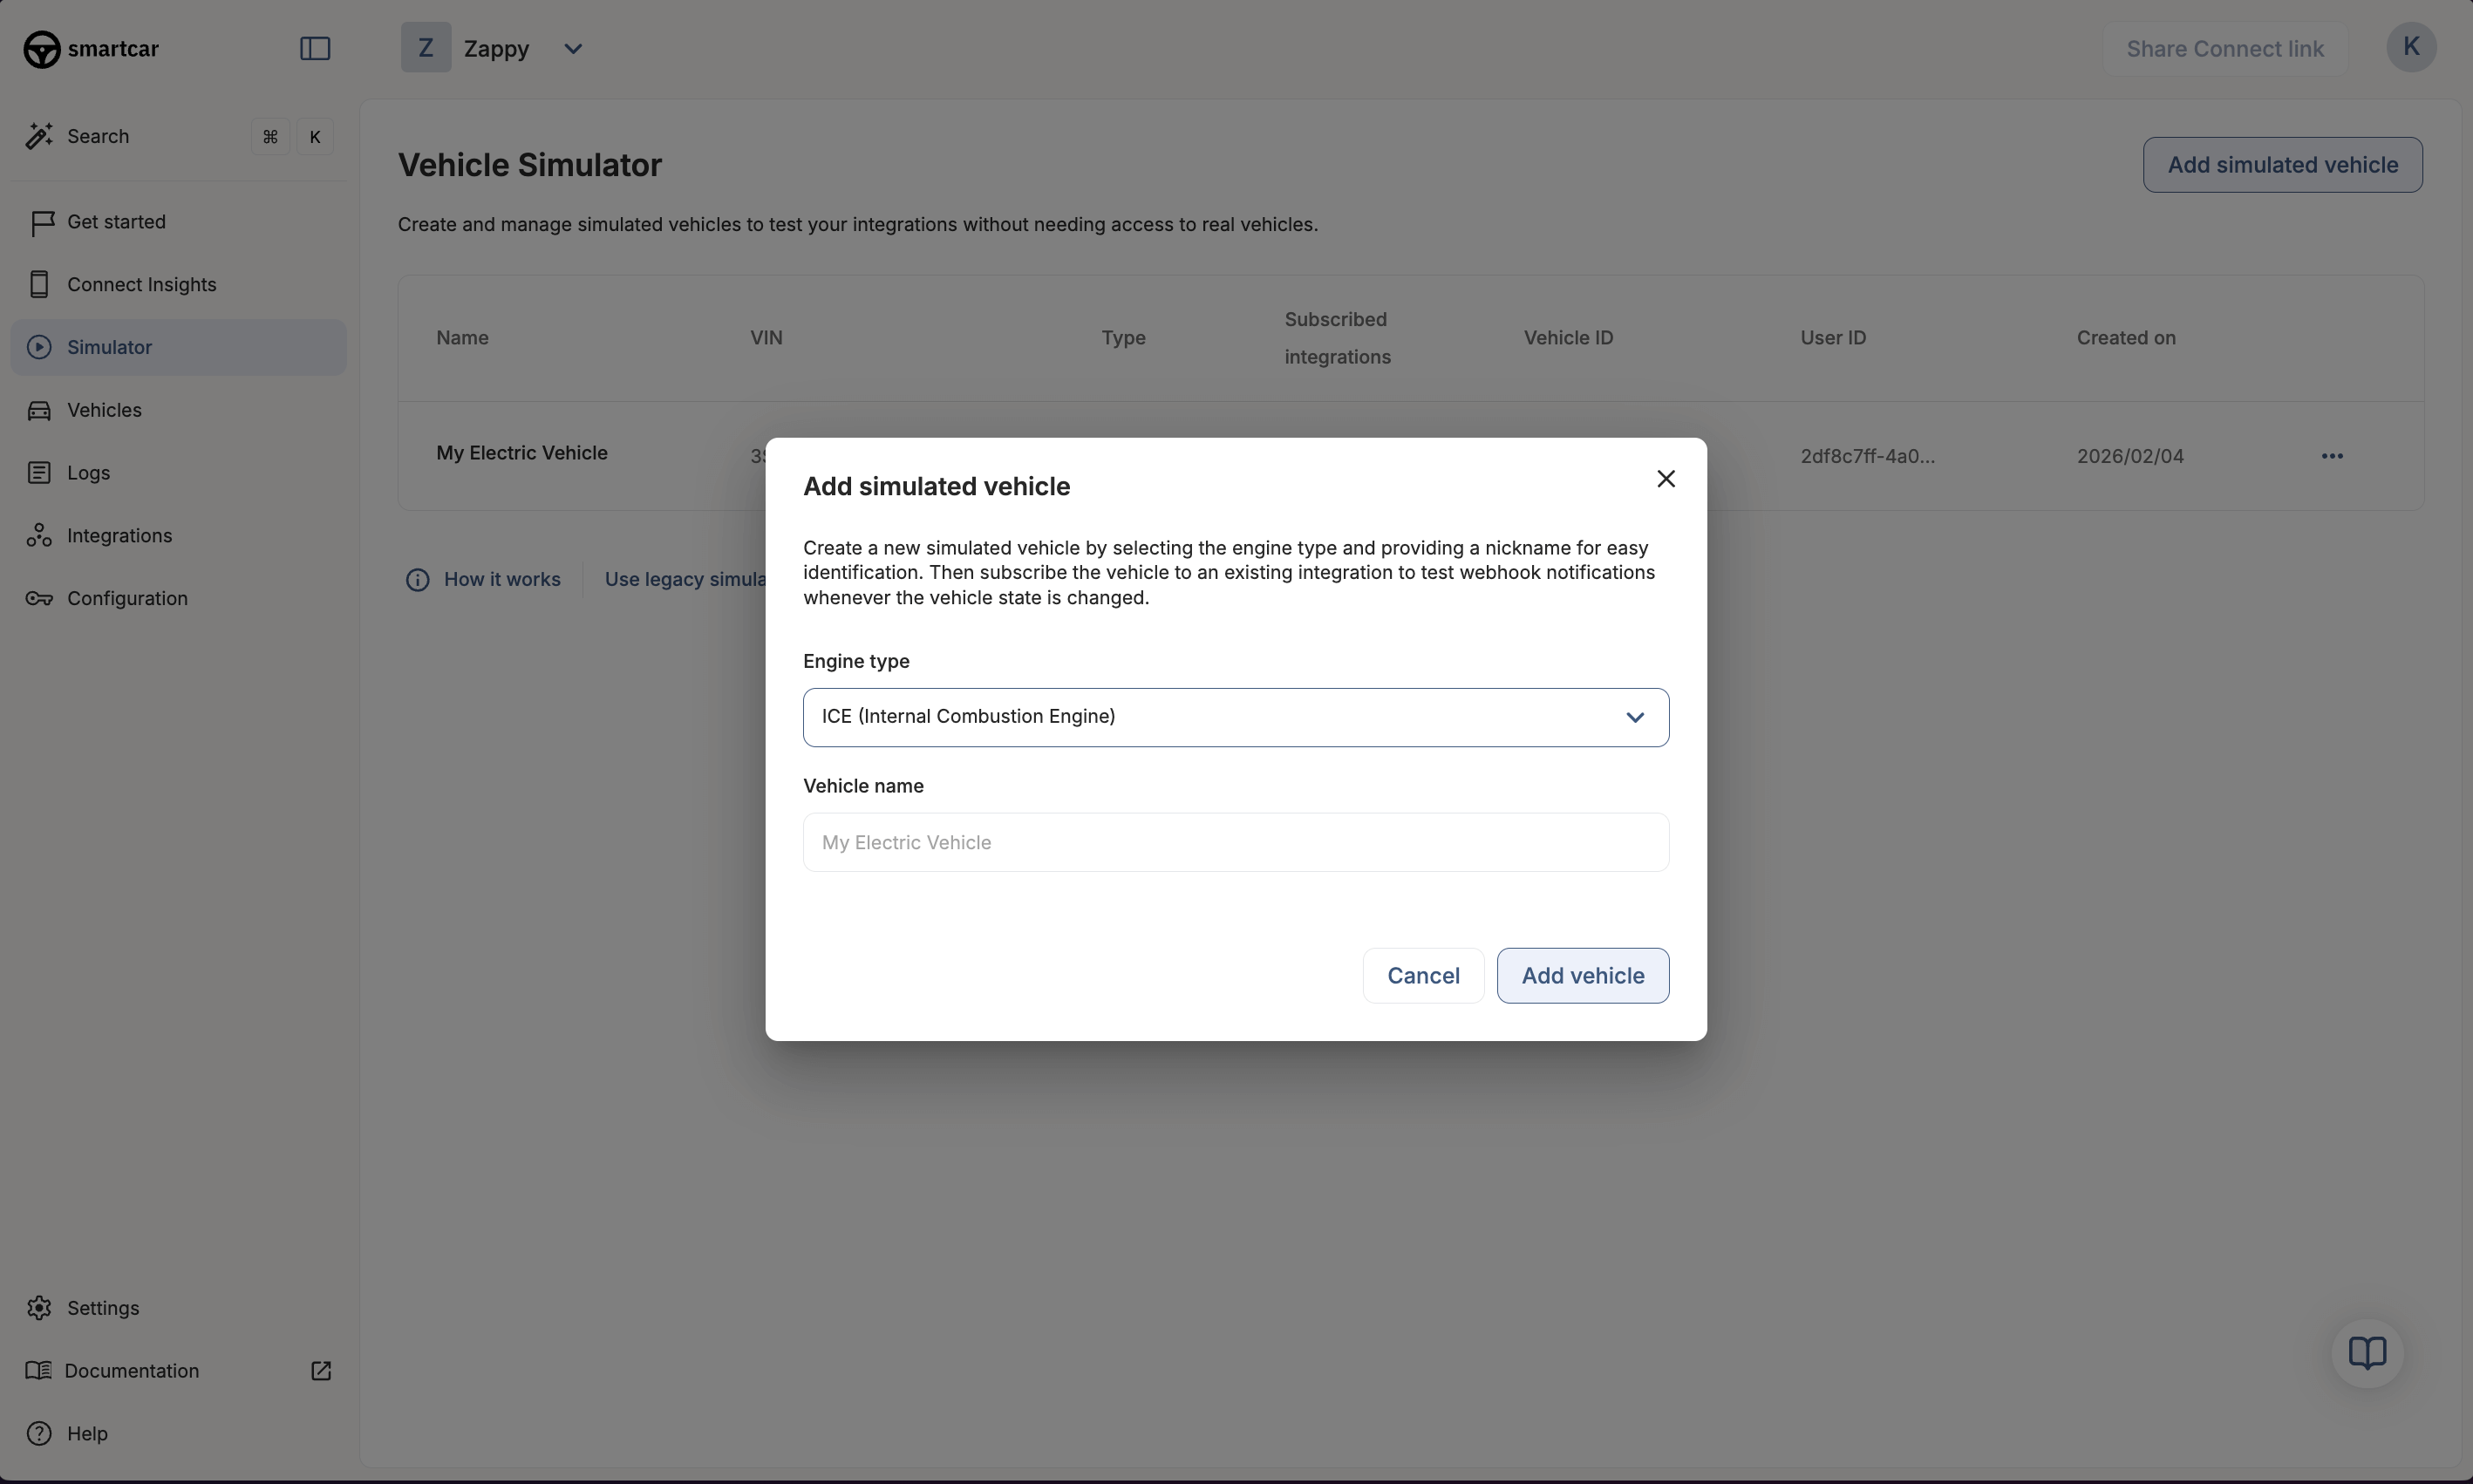Viewport: 2473px width, 1484px height.
Task: Switch to the Use legacy simulator tab
Action: [690, 579]
